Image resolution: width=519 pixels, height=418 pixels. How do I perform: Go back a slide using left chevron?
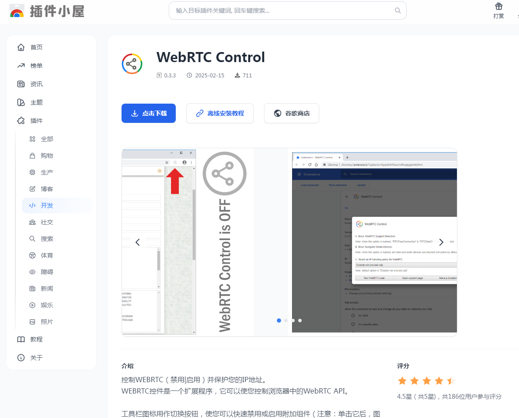tap(137, 242)
